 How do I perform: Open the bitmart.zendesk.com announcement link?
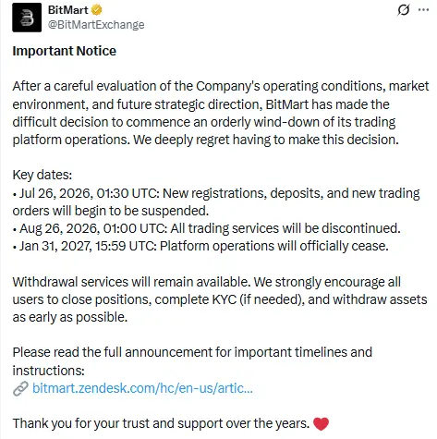[142, 388]
